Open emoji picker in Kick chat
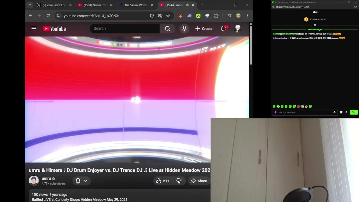This screenshot has width=359, height=202. pos(334,112)
